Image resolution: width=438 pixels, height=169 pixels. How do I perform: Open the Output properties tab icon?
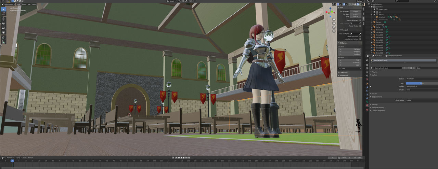coord(367,68)
